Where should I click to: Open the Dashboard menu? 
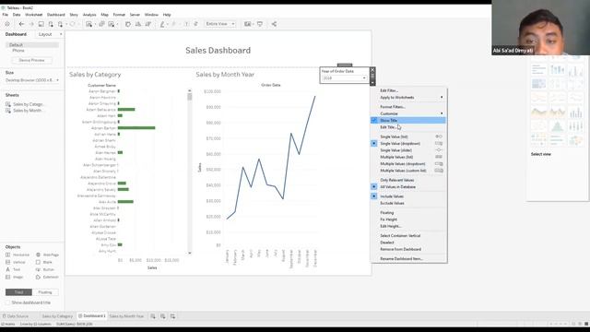click(55, 15)
